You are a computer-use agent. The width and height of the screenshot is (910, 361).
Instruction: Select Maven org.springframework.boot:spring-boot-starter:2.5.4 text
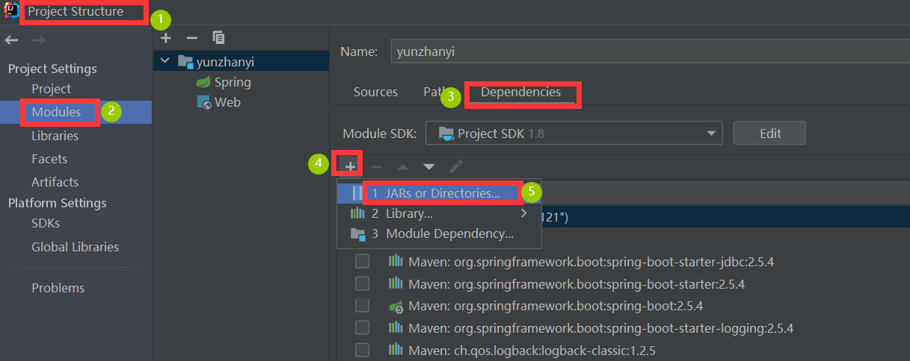coord(577,284)
